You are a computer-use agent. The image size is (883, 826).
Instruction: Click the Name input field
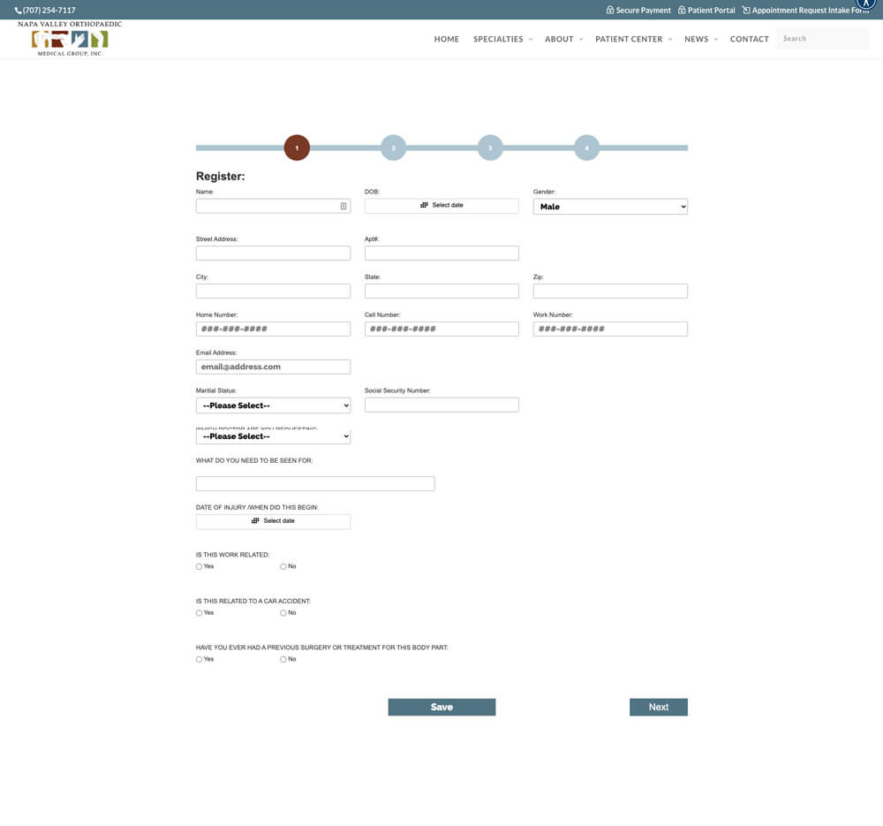pos(273,206)
